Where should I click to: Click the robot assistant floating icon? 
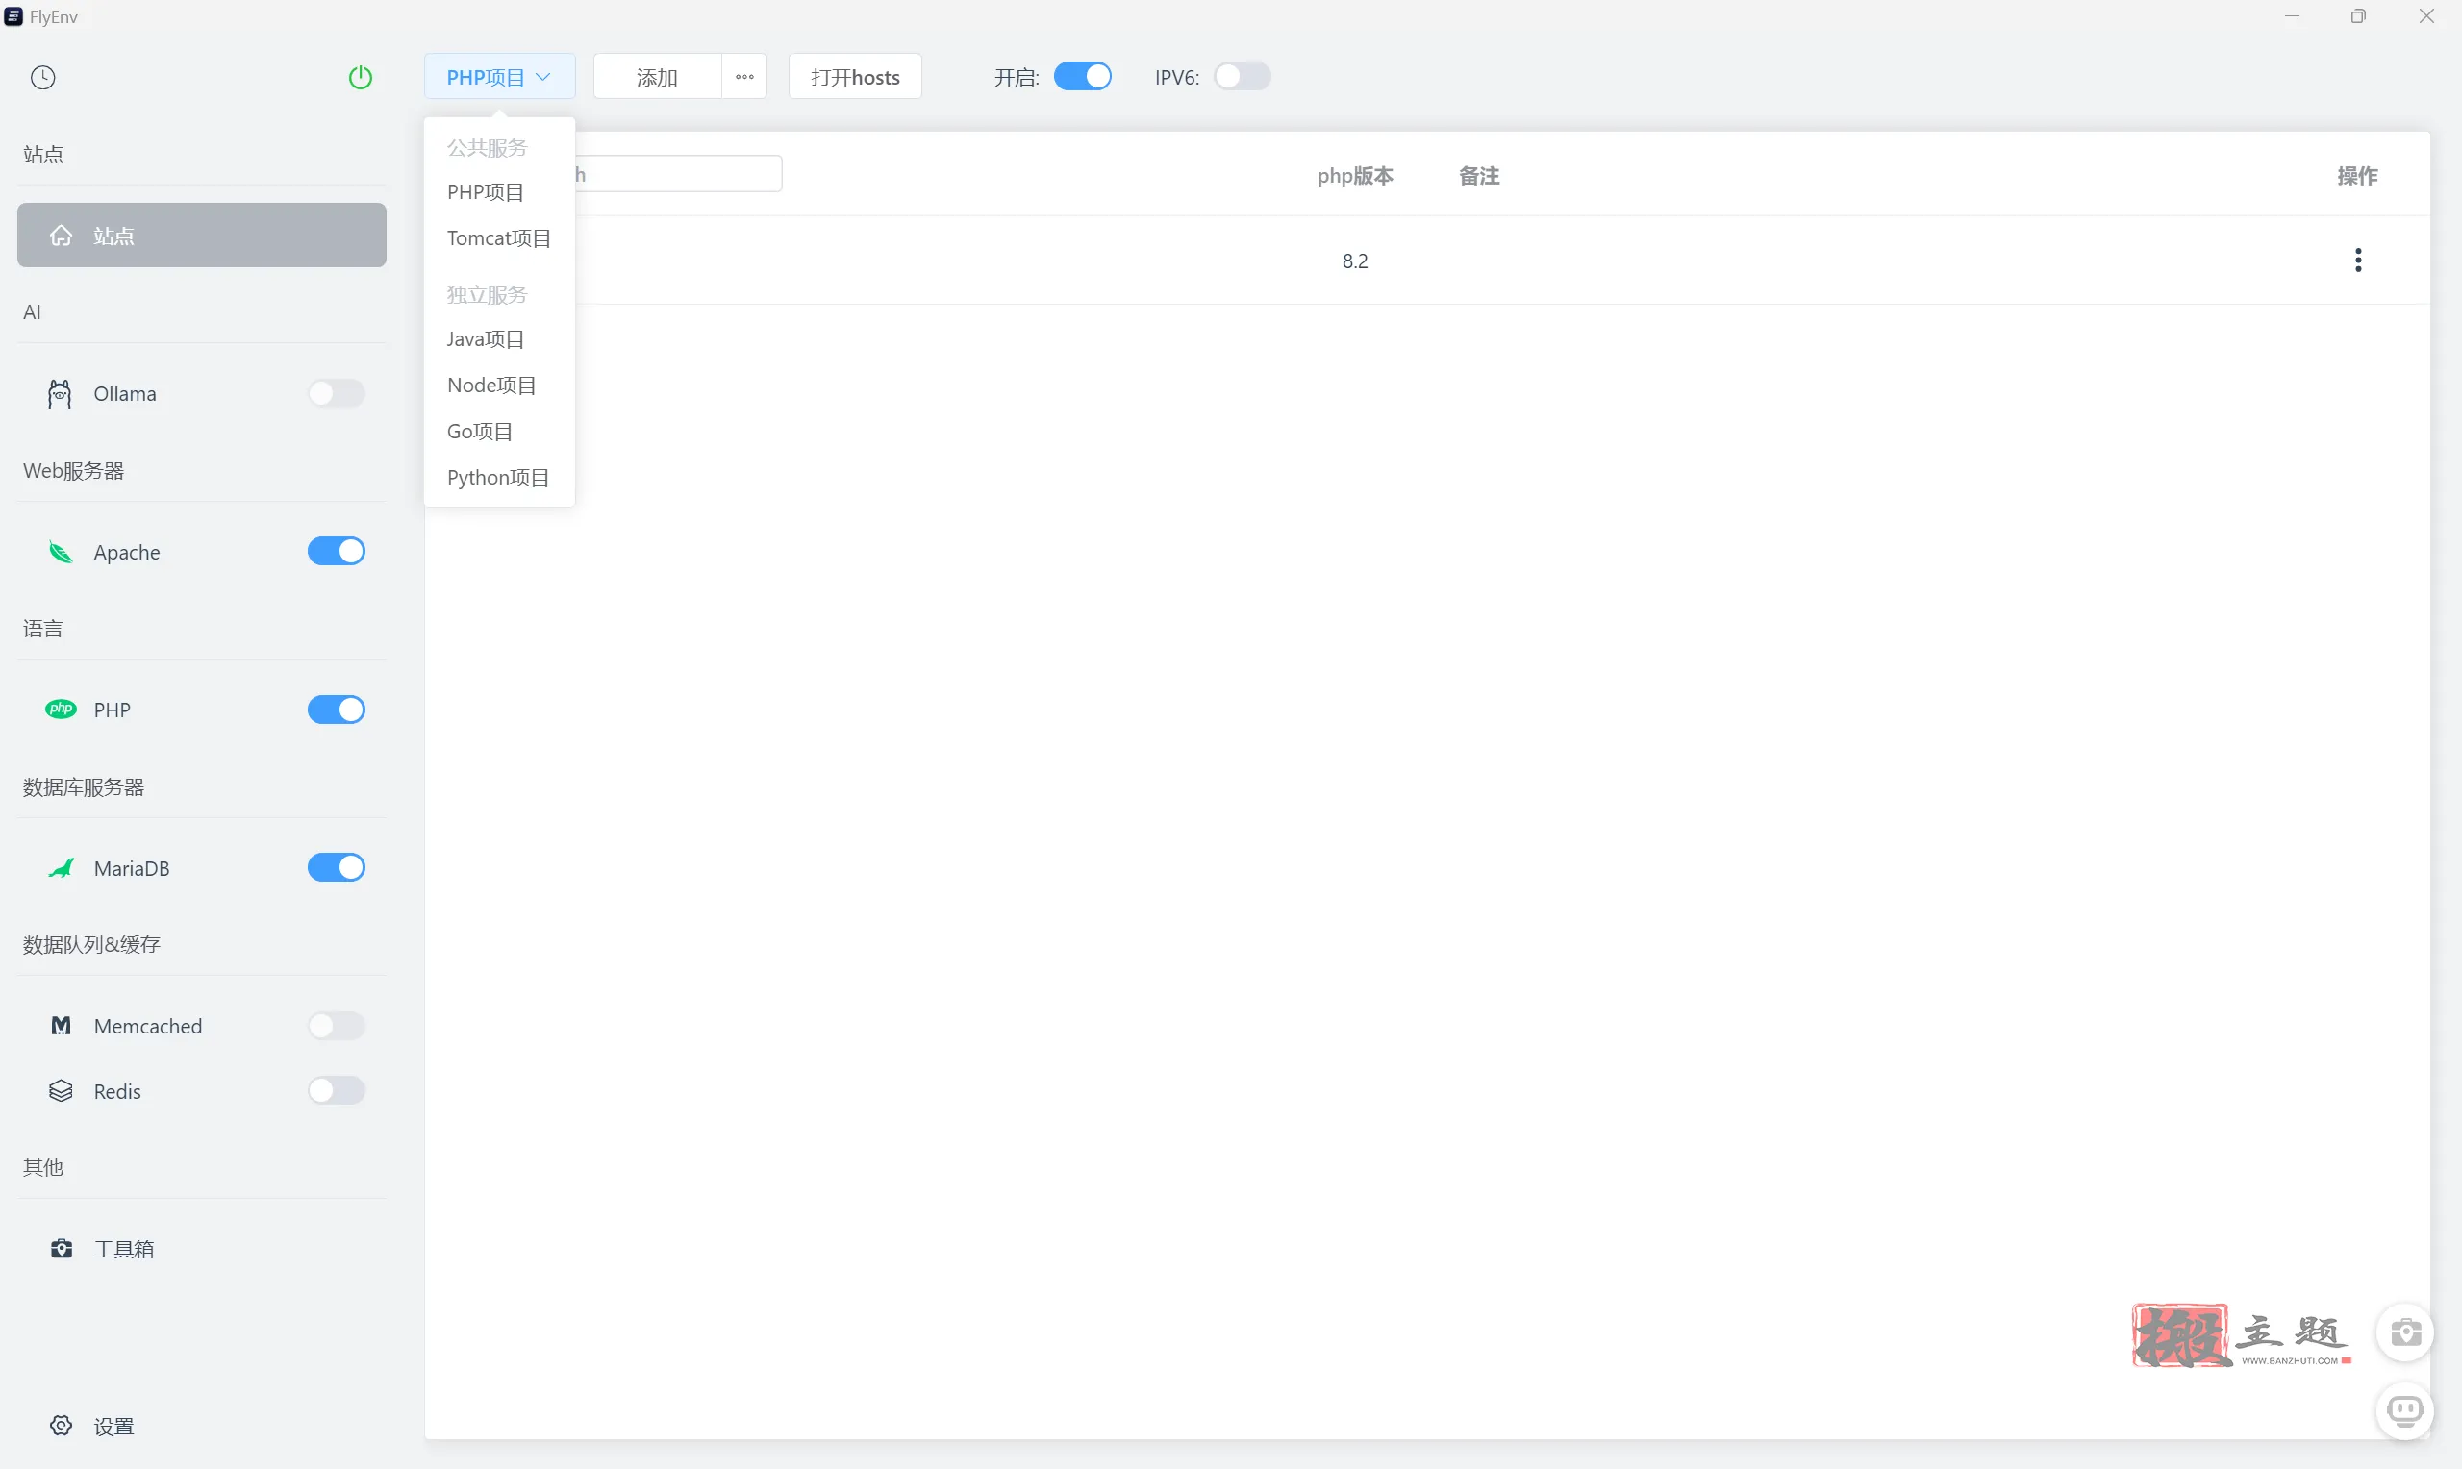2405,1408
